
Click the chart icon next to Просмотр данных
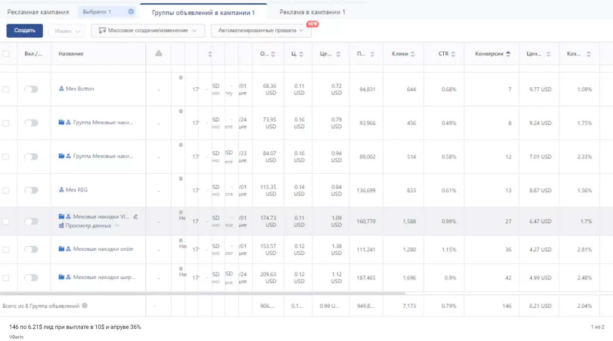point(61,226)
